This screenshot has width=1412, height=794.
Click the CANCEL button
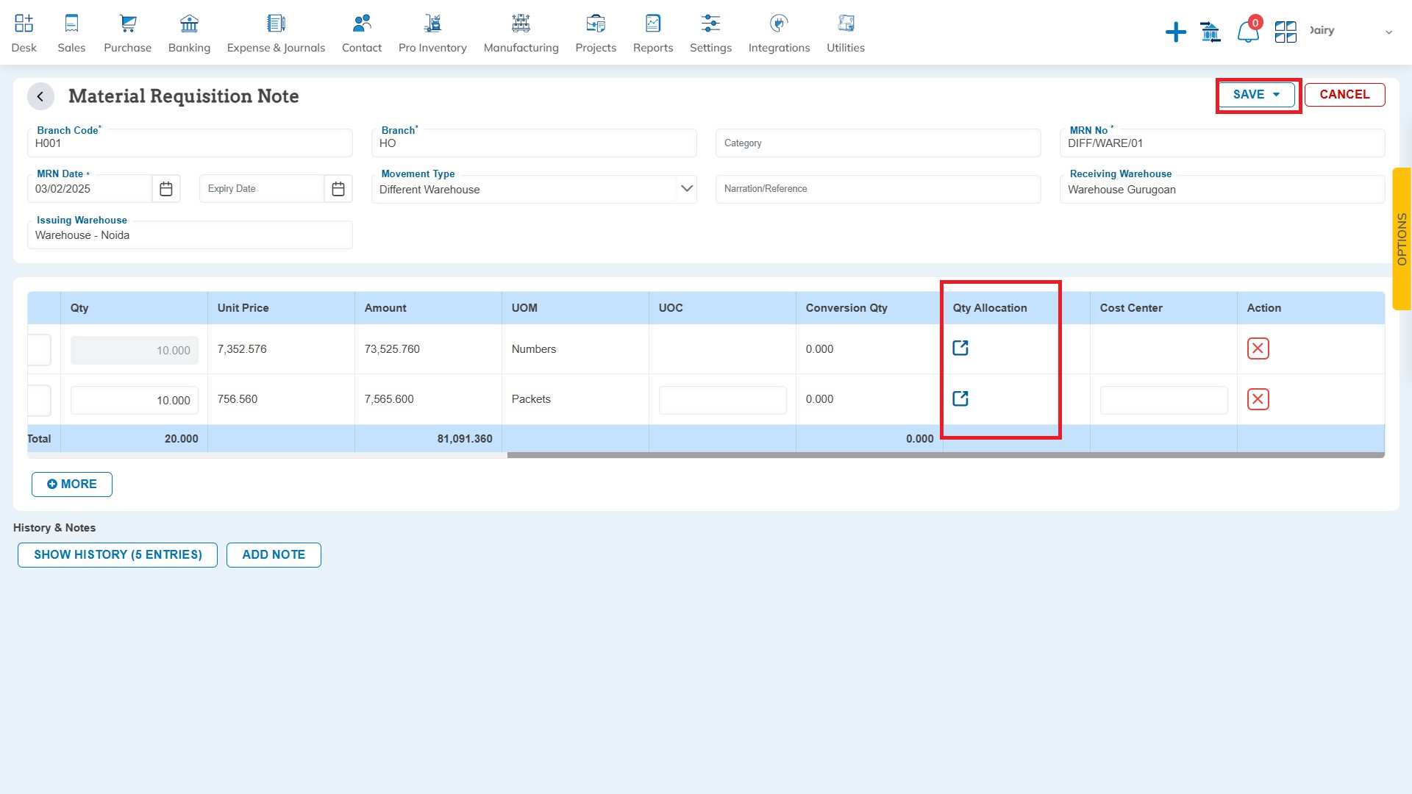pyautogui.click(x=1344, y=95)
